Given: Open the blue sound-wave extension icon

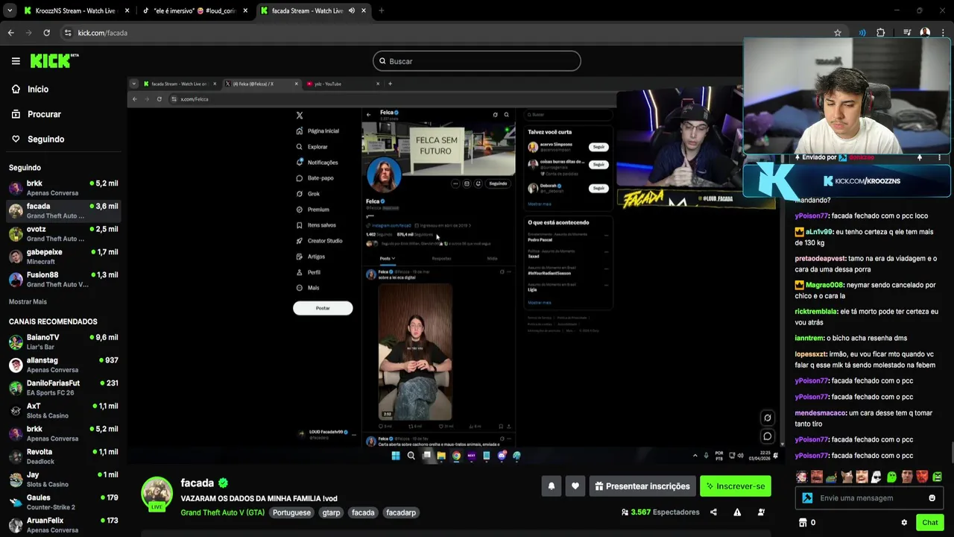Looking at the screenshot, I should 862,33.
